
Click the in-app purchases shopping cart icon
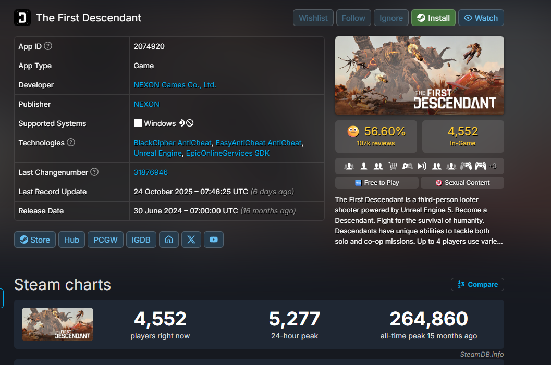[x=393, y=166]
